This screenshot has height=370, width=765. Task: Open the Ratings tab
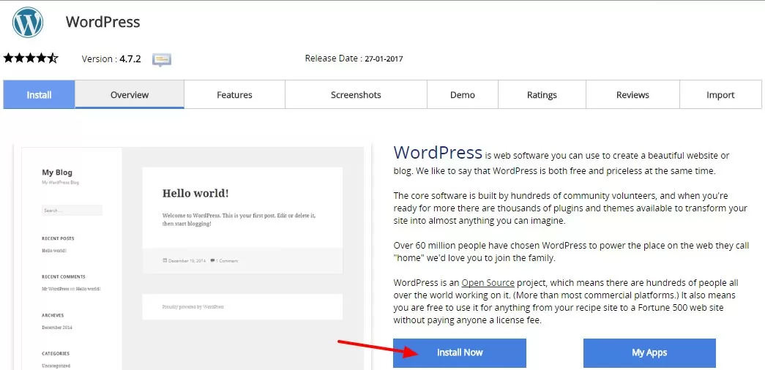pos(542,94)
